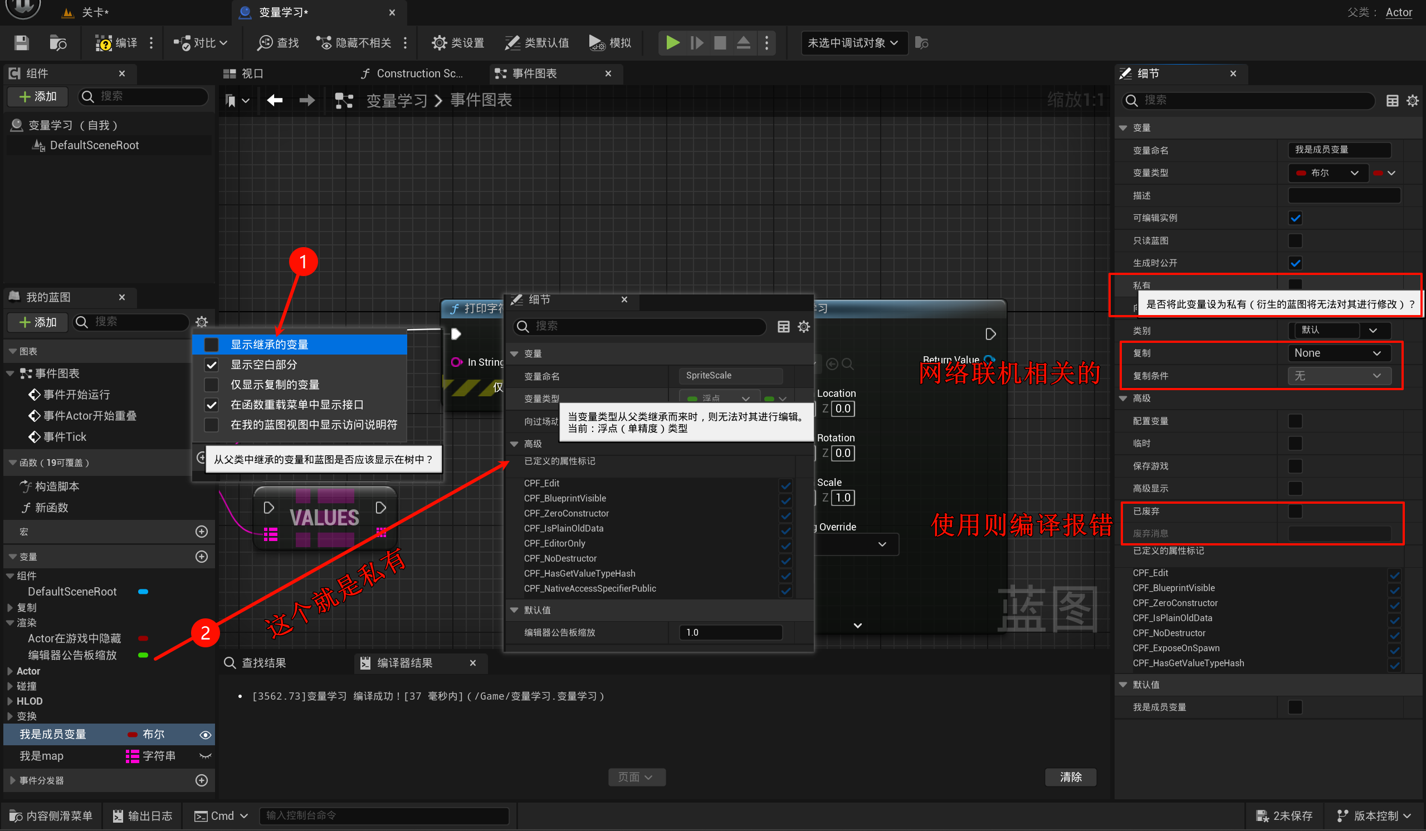Open My Blueprint settings gear icon
The height and width of the screenshot is (831, 1426).
click(202, 322)
